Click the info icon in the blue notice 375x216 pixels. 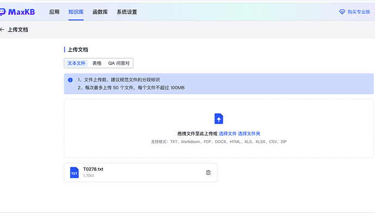[70, 80]
